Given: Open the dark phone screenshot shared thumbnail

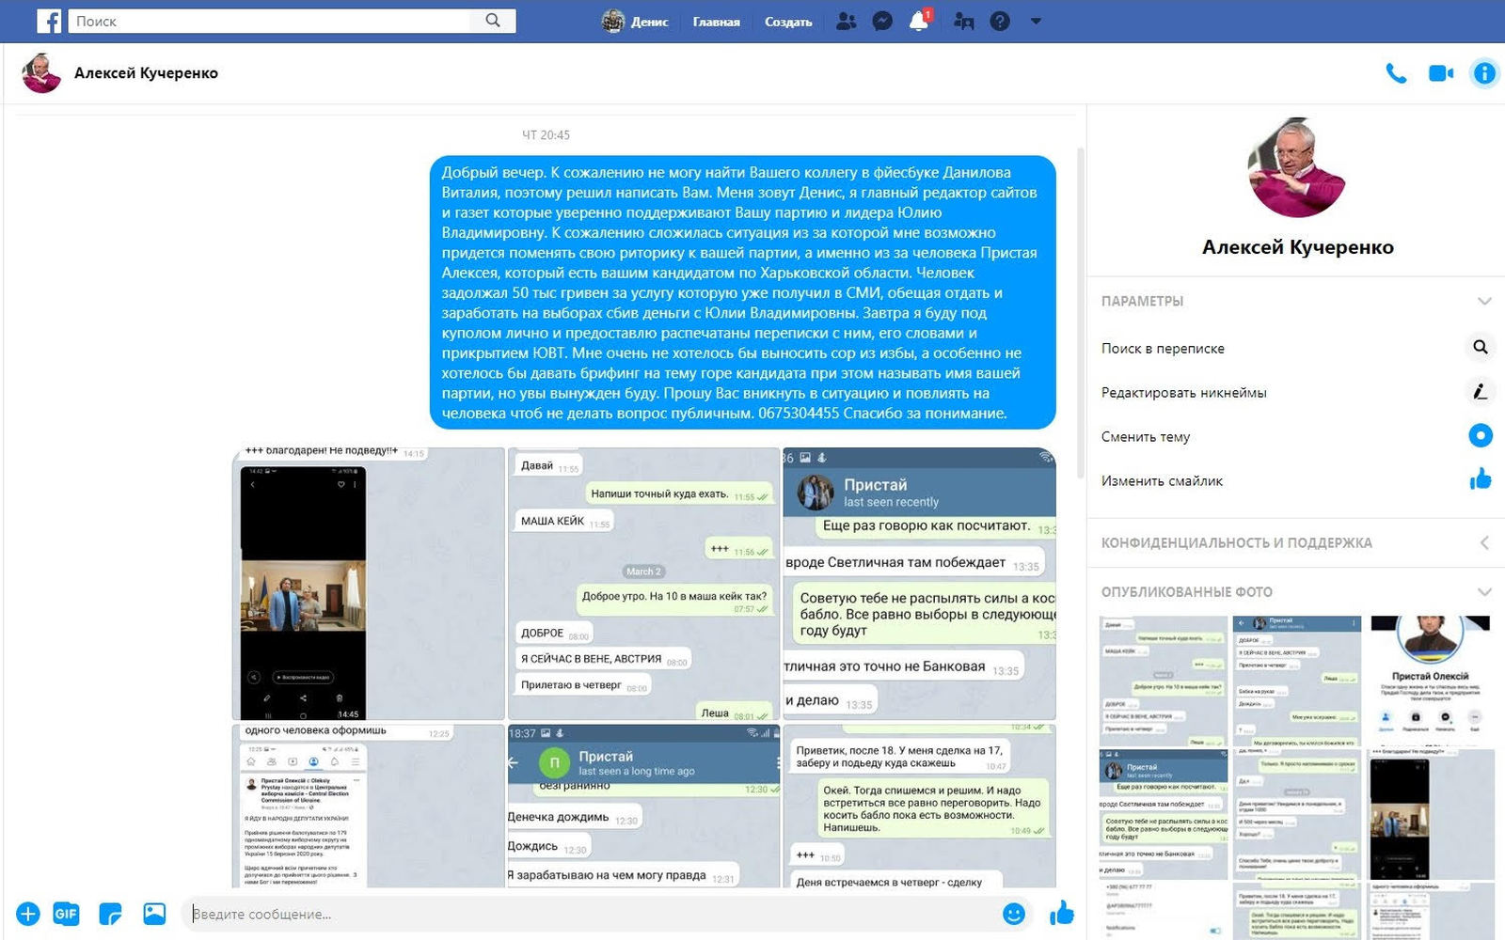Looking at the screenshot, I should click(x=1430, y=814).
